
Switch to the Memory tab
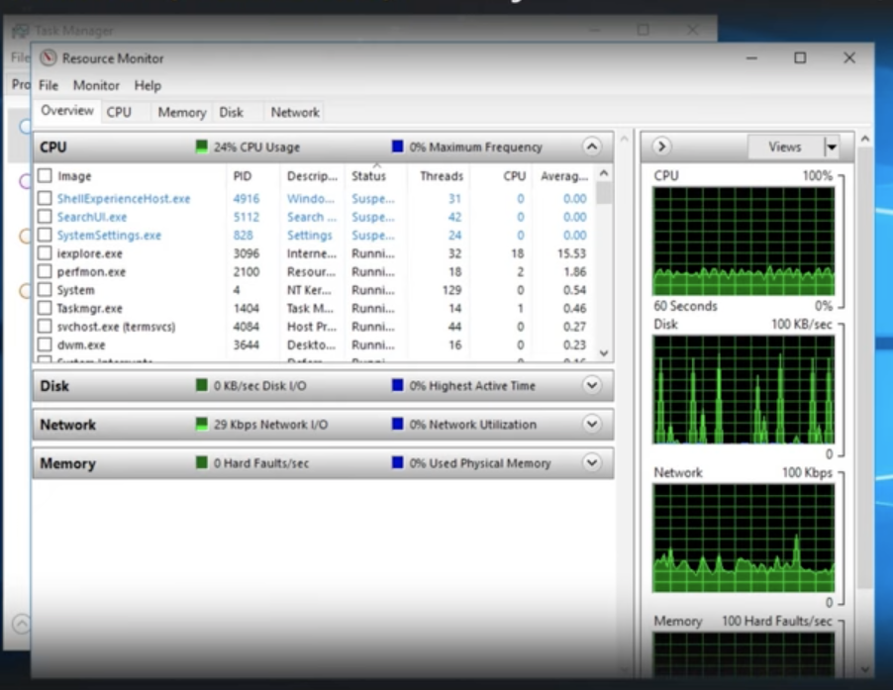click(x=182, y=112)
